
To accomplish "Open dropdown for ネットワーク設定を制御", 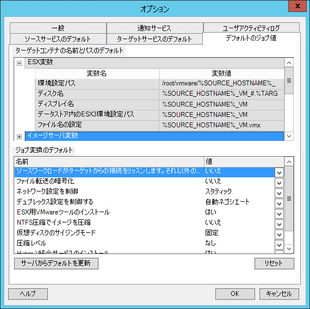I will click(x=279, y=193).
